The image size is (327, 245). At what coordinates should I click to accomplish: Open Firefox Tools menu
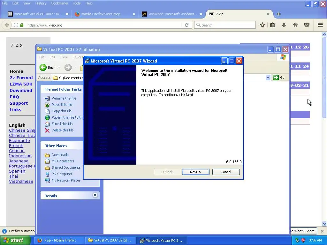coord(77,3)
